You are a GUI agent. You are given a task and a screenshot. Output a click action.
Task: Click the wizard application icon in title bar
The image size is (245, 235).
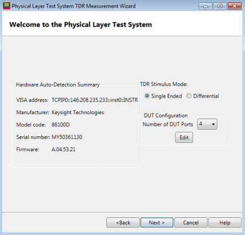(7, 6)
